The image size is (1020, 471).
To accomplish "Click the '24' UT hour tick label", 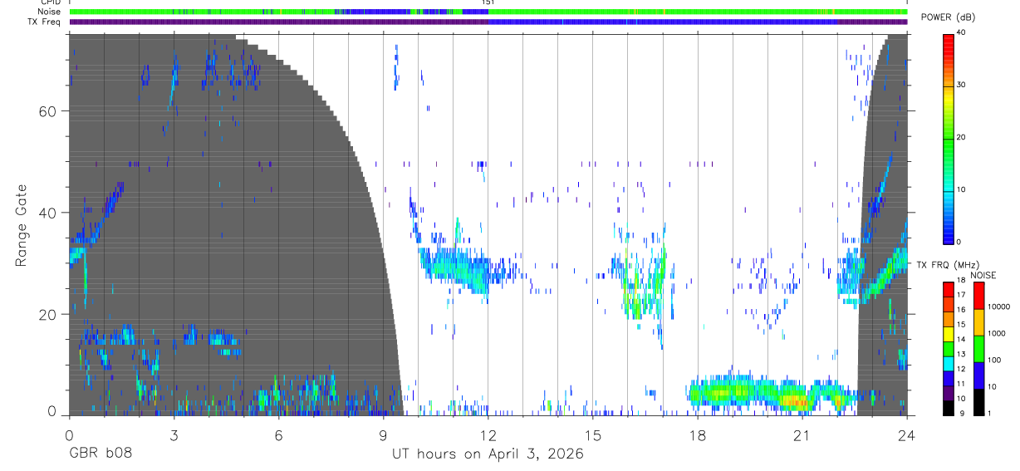I will point(907,434).
